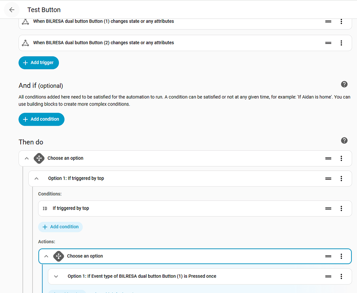Viewport: 357px width, 293px height.
Task: Click Add condition under And if section
Action: pyautogui.click(x=41, y=119)
